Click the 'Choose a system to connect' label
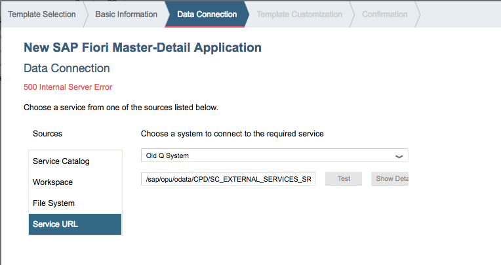This screenshot has width=501, height=265. click(x=232, y=134)
